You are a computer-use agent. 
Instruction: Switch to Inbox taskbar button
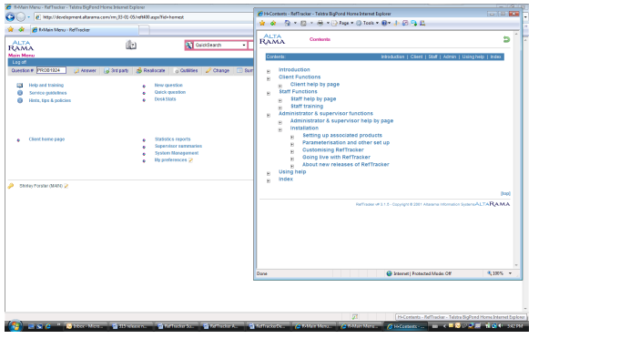(x=86, y=326)
